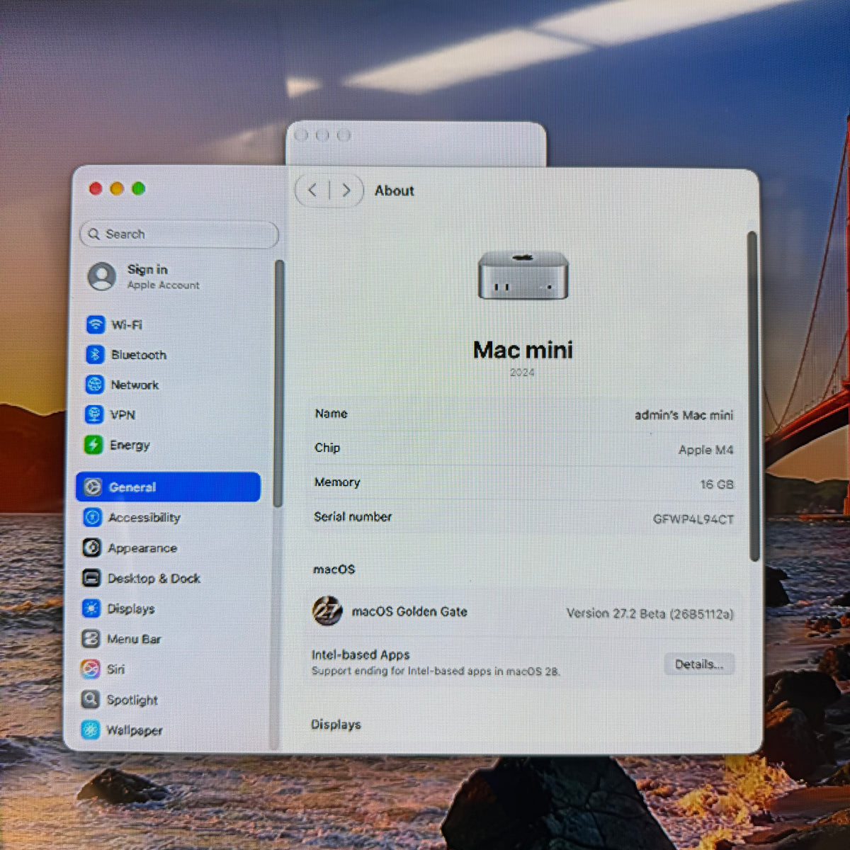Go forward with the right chevron
The width and height of the screenshot is (850, 850).
click(x=346, y=190)
